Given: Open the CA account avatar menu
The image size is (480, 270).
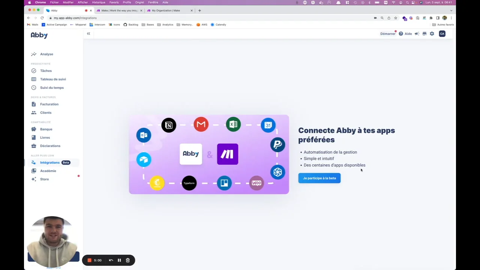Looking at the screenshot, I should (442, 34).
